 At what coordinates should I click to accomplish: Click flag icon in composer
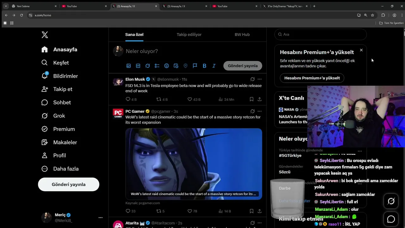point(195,66)
